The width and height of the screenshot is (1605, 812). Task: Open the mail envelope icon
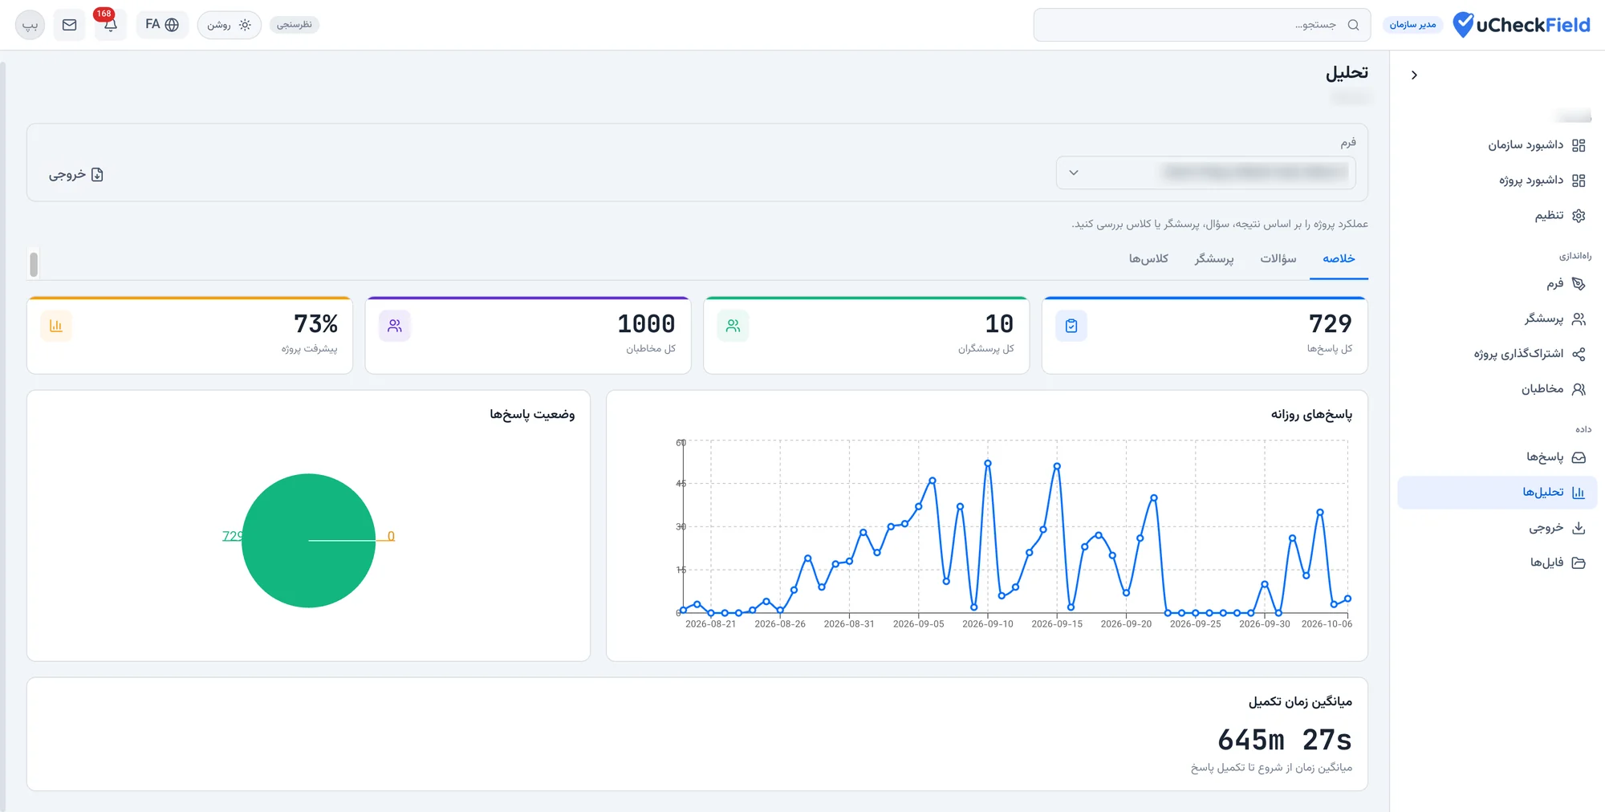[x=70, y=25]
